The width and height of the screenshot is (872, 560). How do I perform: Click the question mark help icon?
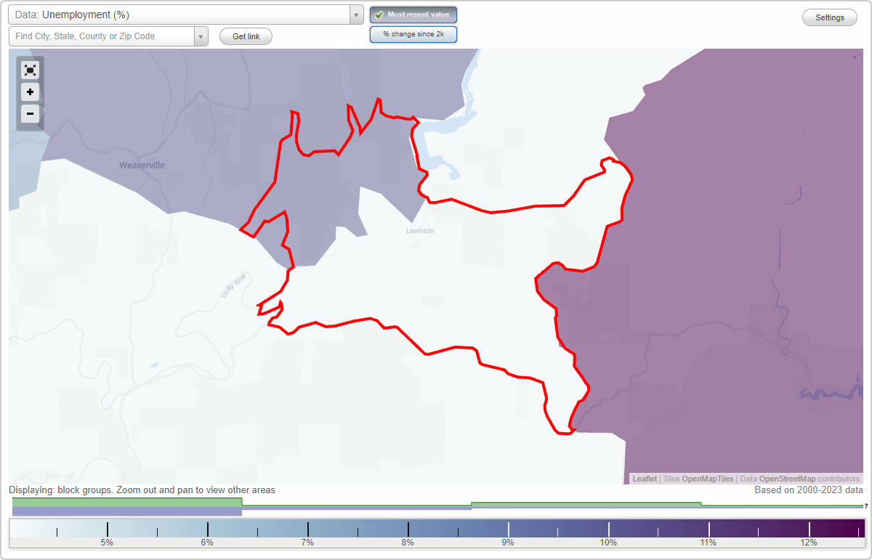[x=866, y=506]
